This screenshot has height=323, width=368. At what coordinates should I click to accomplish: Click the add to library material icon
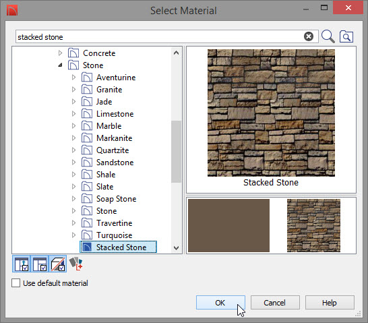click(75, 264)
